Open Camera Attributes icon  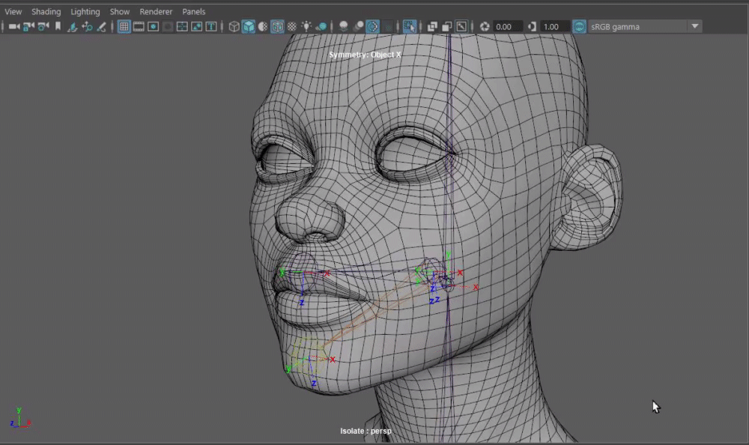pyautogui.click(x=43, y=27)
